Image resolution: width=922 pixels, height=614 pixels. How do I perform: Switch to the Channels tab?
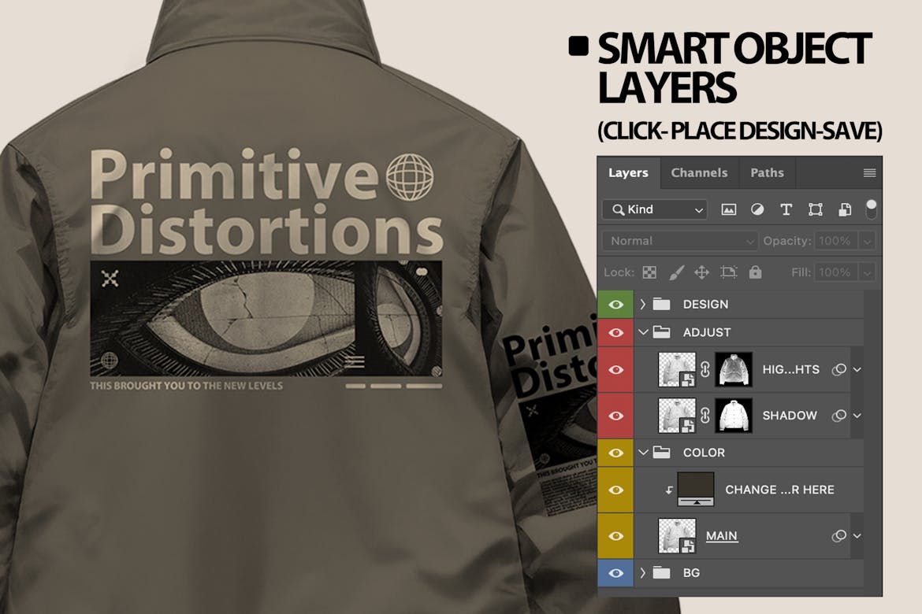pos(699,172)
